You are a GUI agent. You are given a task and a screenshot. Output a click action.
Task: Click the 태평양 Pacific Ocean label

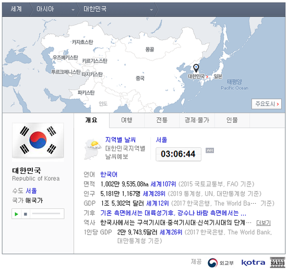(234, 85)
